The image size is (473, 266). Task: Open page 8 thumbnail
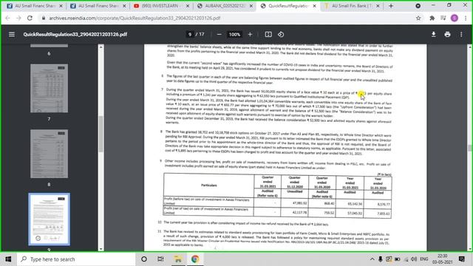click(x=50, y=154)
